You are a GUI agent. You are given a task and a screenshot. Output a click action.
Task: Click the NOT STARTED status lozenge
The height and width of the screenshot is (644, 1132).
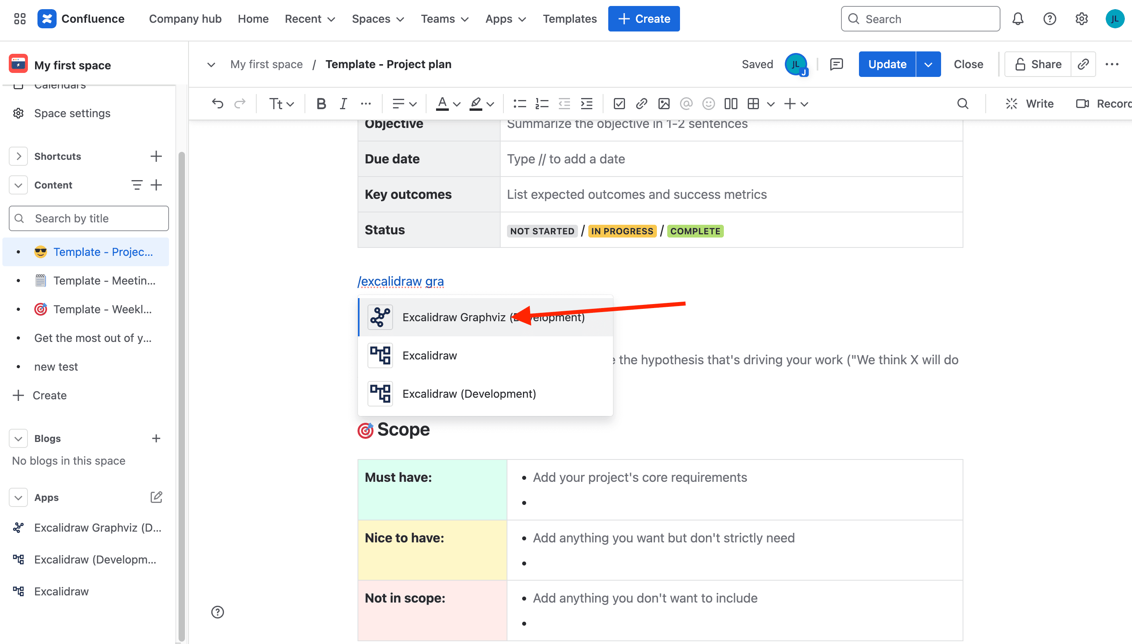pyautogui.click(x=542, y=231)
